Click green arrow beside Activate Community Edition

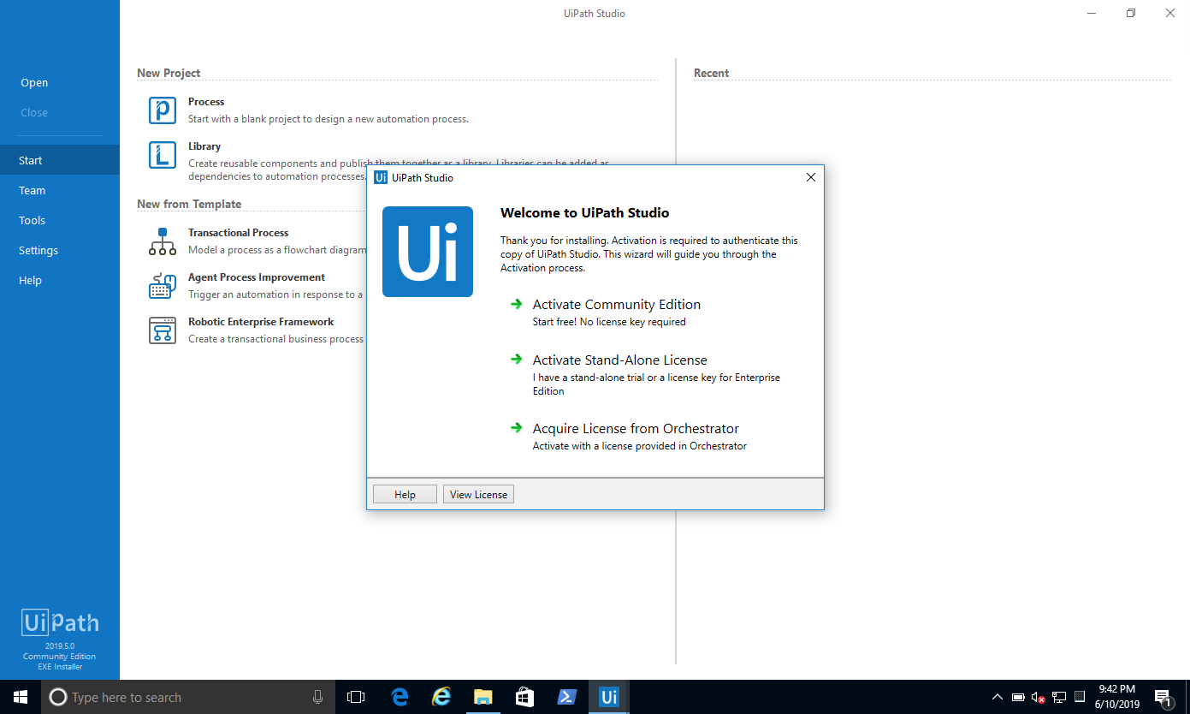click(x=516, y=304)
